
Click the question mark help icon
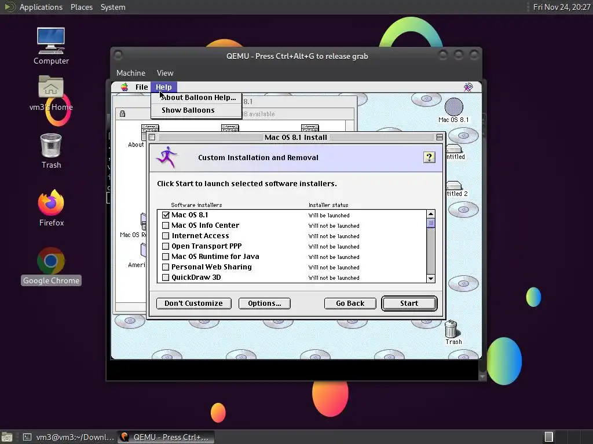pos(429,157)
